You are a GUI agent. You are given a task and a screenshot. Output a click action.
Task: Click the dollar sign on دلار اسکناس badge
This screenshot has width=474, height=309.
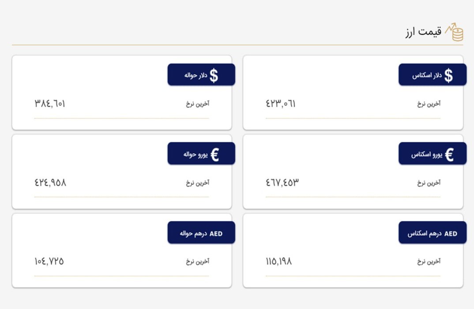click(x=448, y=75)
